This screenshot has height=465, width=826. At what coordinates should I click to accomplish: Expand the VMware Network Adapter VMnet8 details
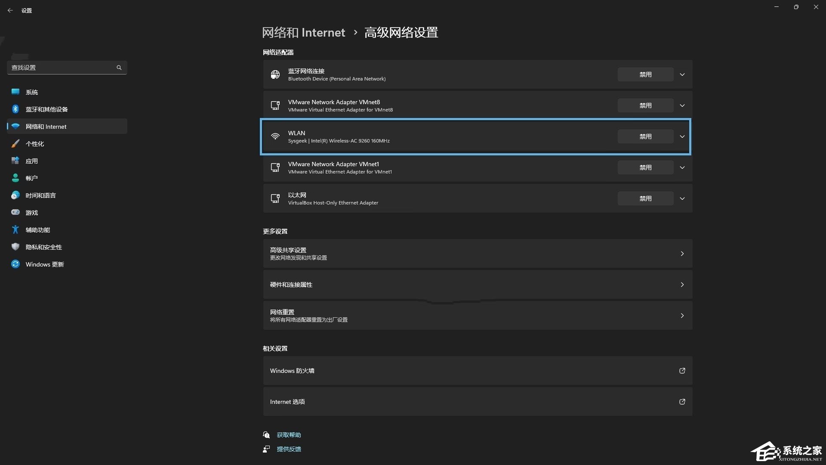682,105
